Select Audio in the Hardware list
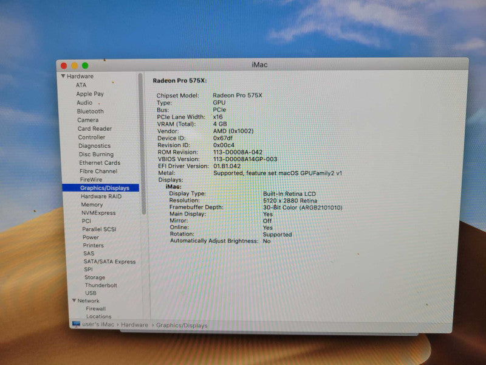The width and height of the screenshot is (486, 365). click(x=84, y=102)
